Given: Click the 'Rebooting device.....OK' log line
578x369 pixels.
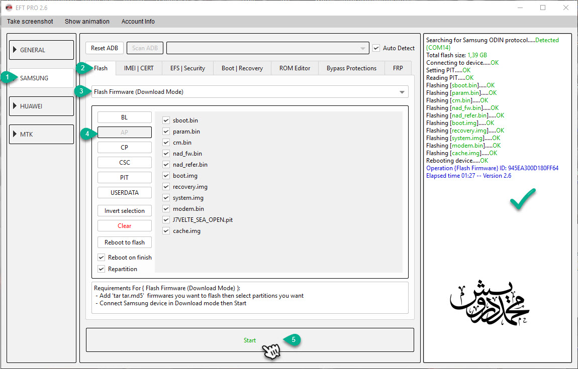Looking at the screenshot, I should (457, 161).
